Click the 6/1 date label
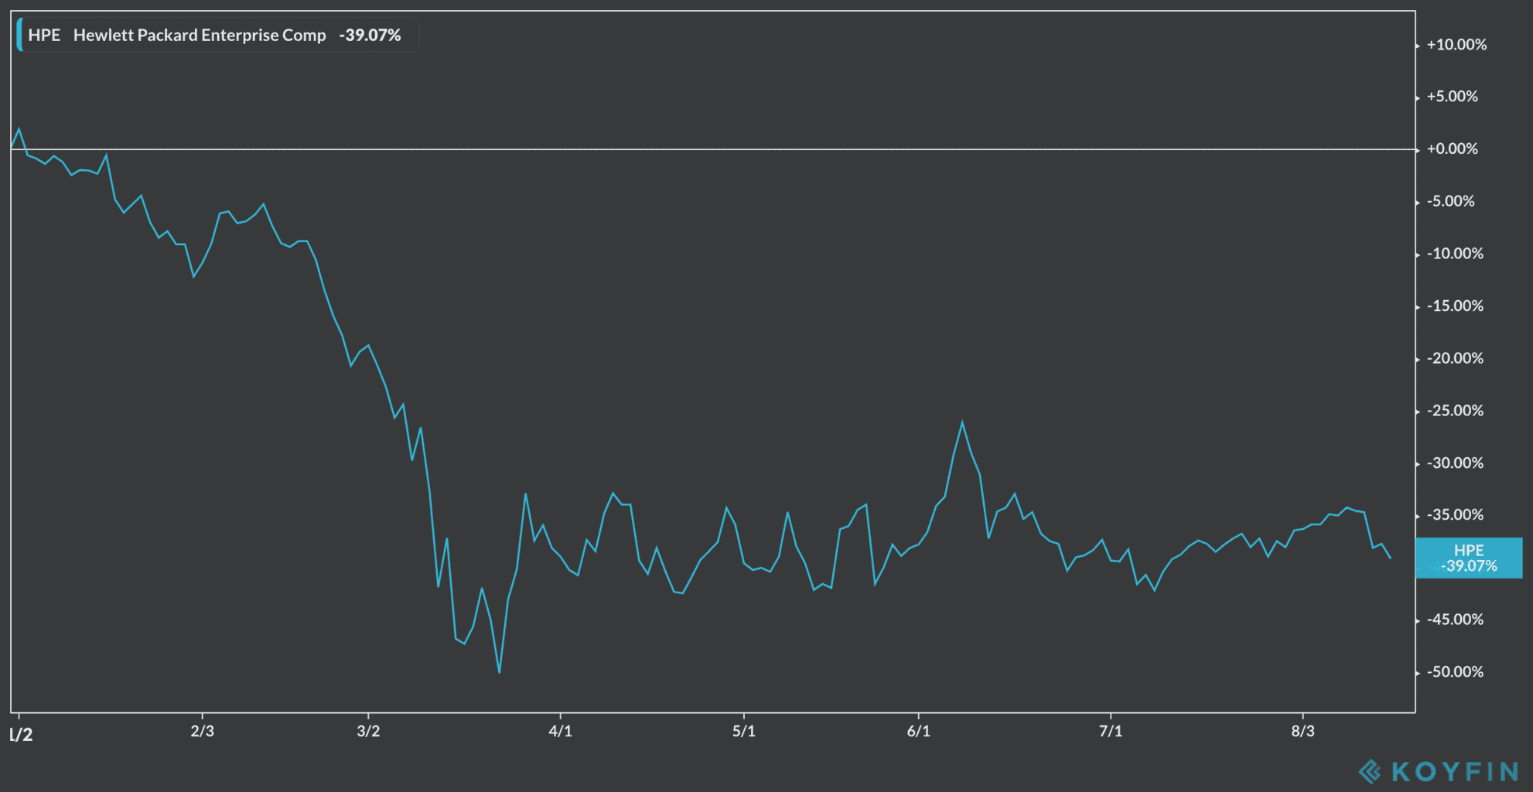The width and height of the screenshot is (1533, 792). click(918, 732)
